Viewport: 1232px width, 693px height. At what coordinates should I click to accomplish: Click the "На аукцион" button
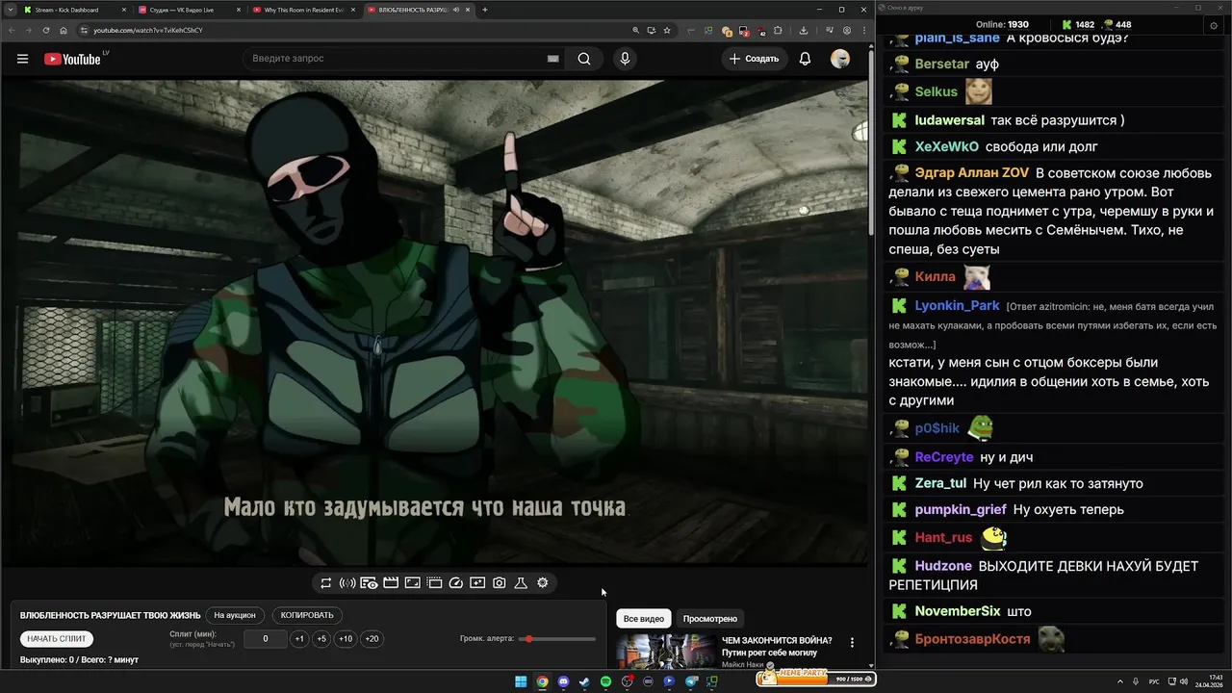point(235,615)
